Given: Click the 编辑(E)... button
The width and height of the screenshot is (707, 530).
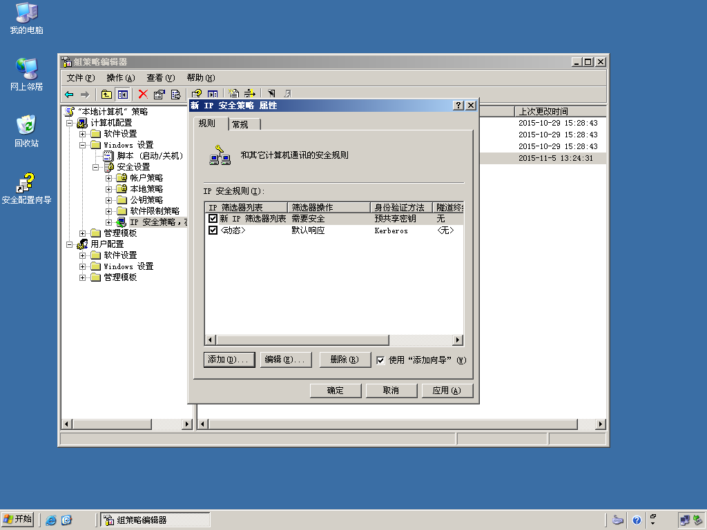Looking at the screenshot, I should pos(286,360).
